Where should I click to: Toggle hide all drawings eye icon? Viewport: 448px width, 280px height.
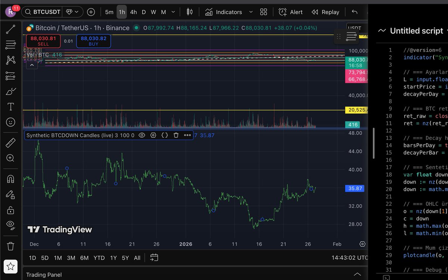10,225
